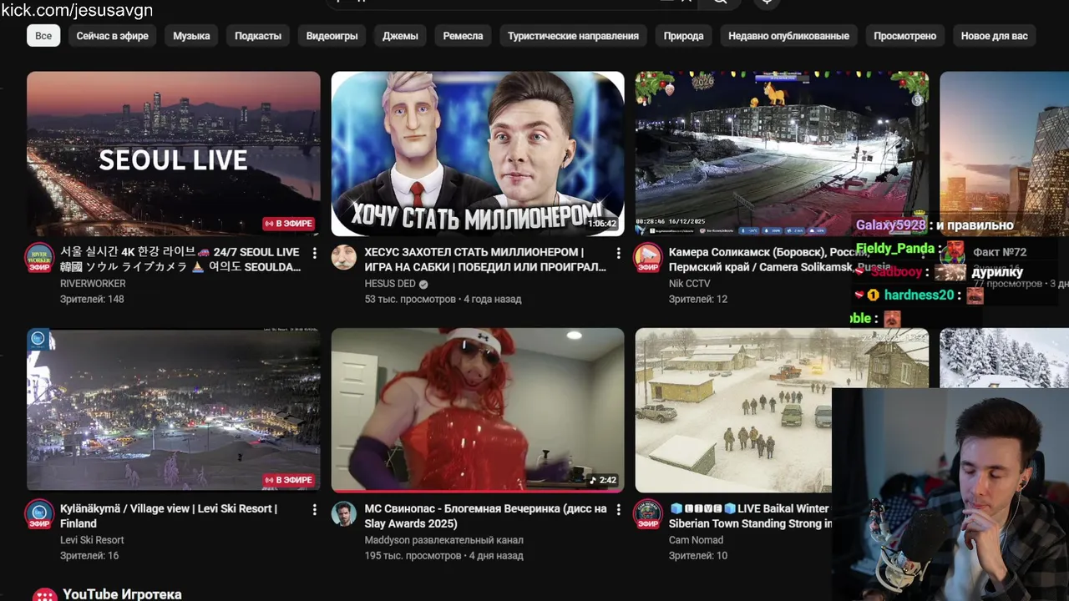The image size is (1069, 601).
Task: Choose the "Музыка" chip
Action: tap(191, 36)
